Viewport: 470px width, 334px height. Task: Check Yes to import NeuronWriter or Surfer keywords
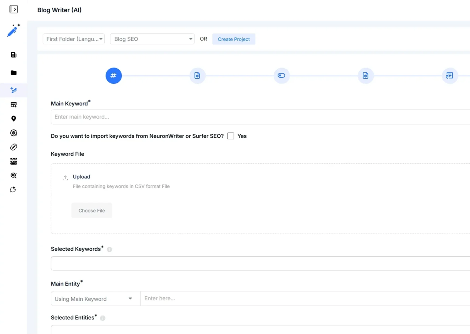[231, 136]
